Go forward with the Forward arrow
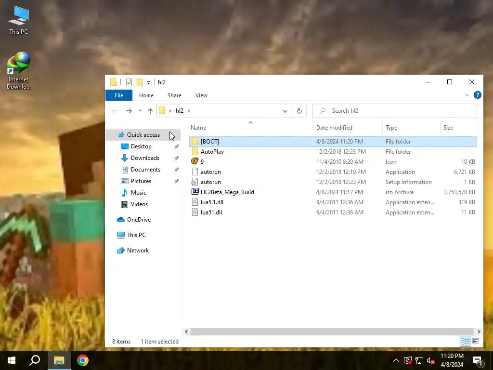This screenshot has height=370, width=493. coord(129,111)
